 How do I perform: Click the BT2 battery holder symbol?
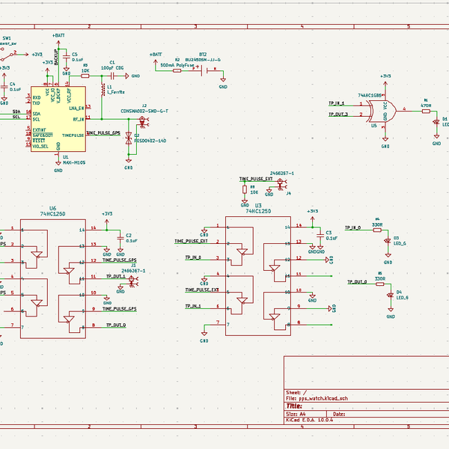[x=204, y=70]
